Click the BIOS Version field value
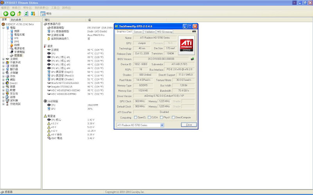Screen dimensions: 313x195 (161, 59)
